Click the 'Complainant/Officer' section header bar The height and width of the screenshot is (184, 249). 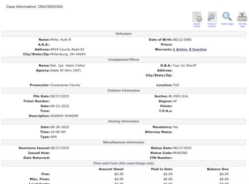(x=124, y=60)
